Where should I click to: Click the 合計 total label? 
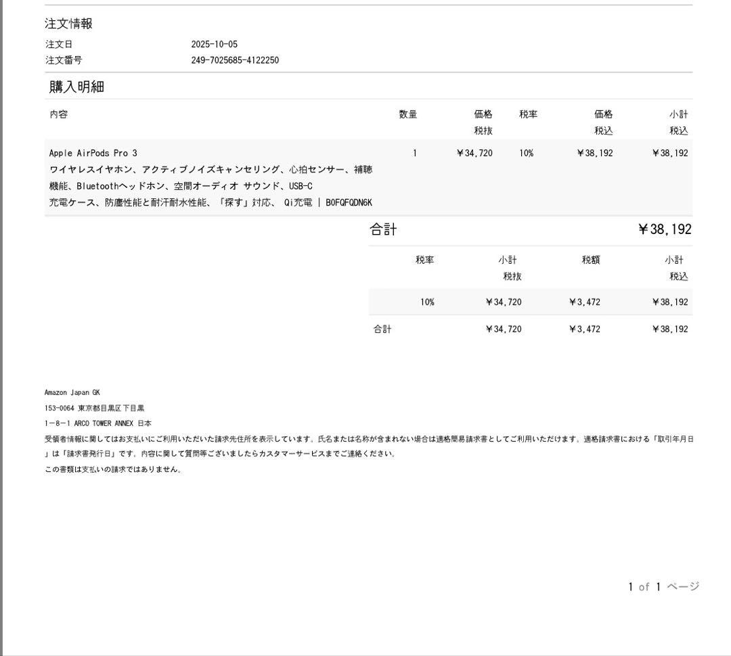[384, 229]
